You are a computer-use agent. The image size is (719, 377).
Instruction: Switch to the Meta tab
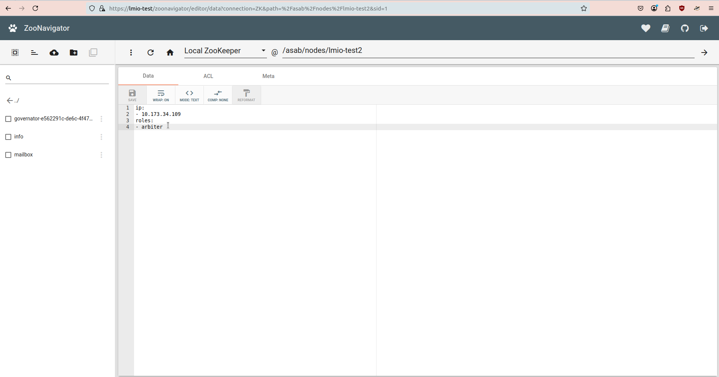pos(268,76)
